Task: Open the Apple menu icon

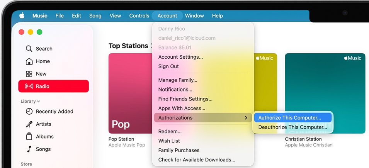Action: click(22, 15)
